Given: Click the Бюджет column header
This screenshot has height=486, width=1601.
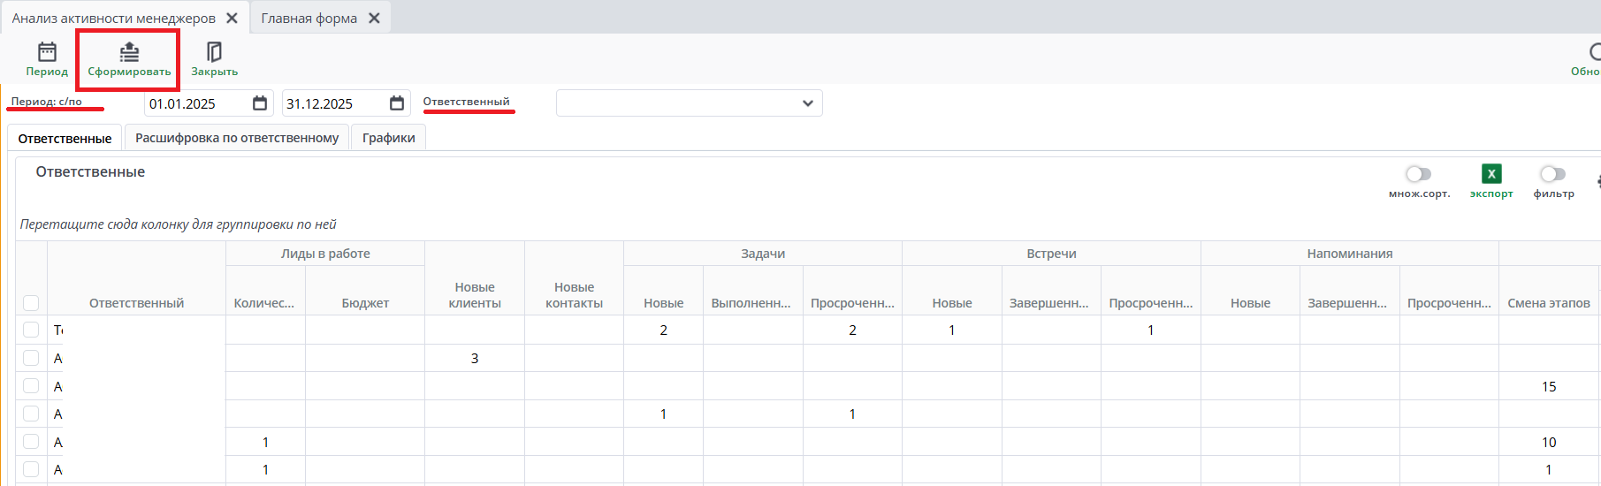Looking at the screenshot, I should [365, 303].
